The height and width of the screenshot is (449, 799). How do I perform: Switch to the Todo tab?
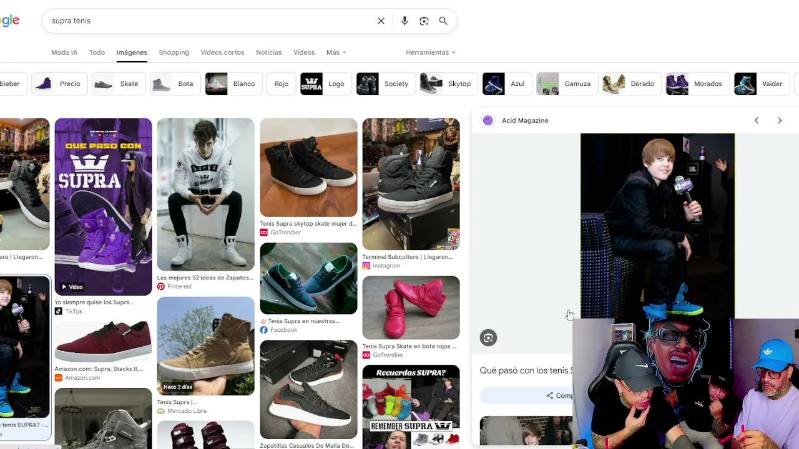pos(97,52)
